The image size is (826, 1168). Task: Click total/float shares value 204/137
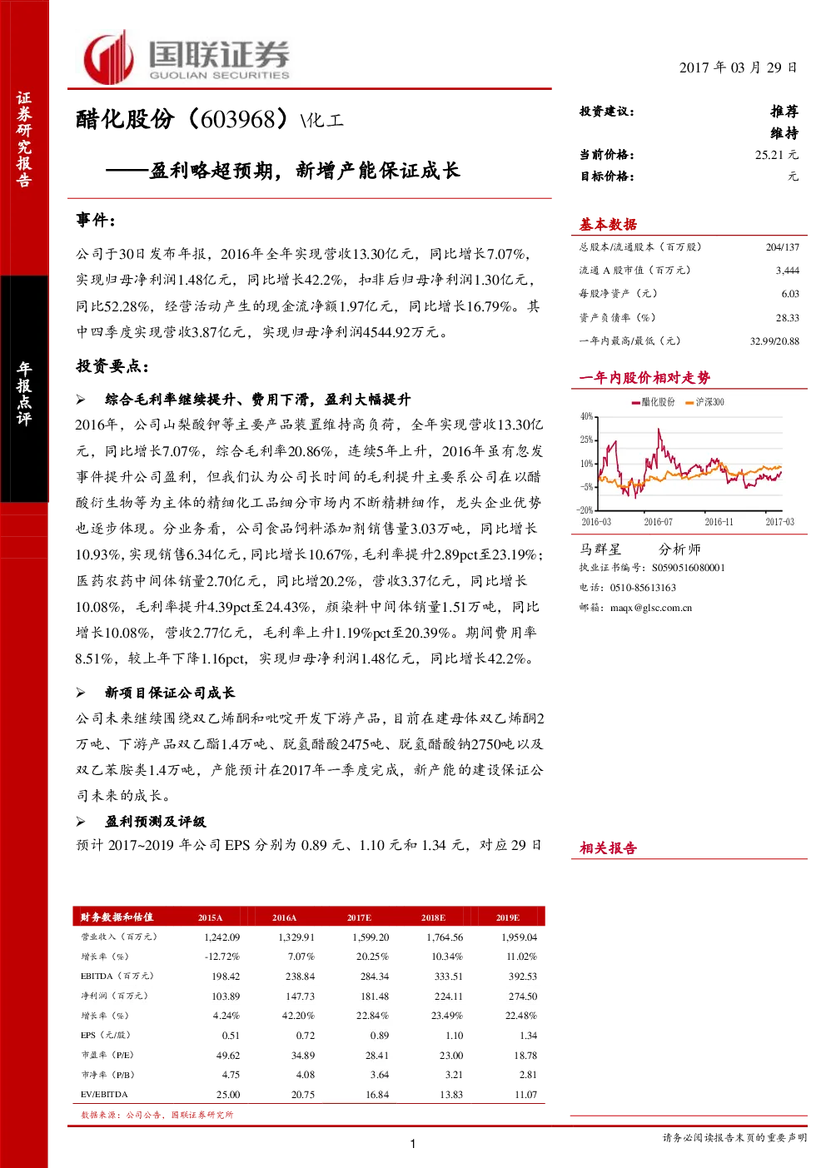[x=783, y=247]
